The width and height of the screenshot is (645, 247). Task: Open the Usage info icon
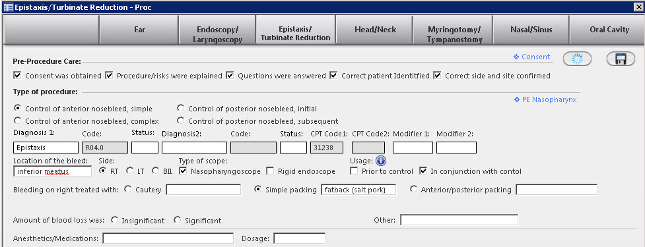[380, 161]
